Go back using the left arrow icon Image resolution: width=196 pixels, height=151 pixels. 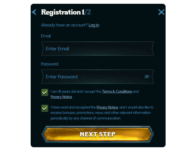[x=34, y=12]
